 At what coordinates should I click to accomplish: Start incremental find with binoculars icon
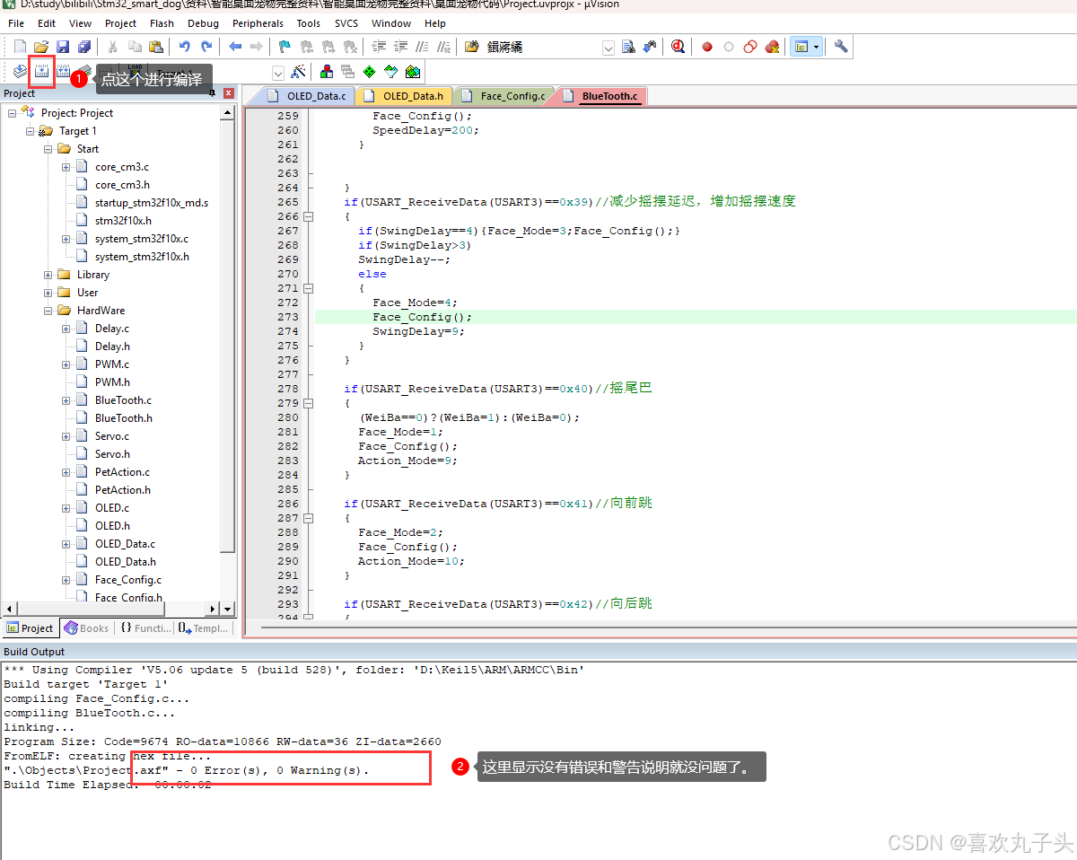click(x=650, y=47)
